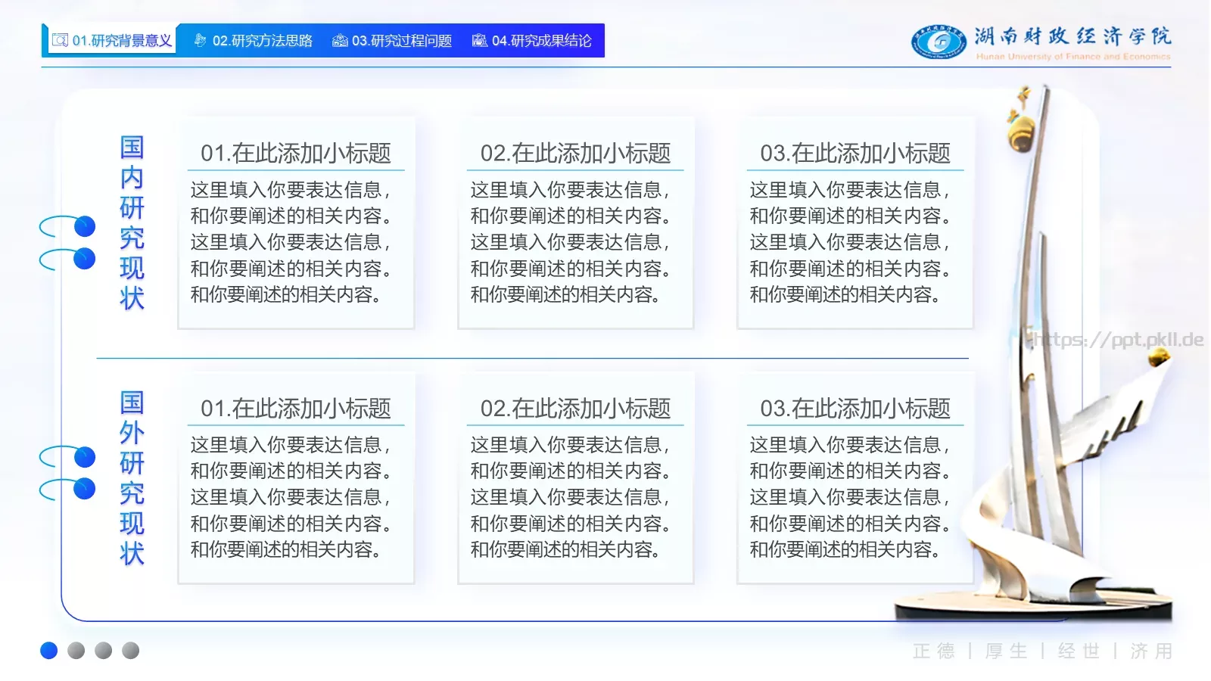The height and width of the screenshot is (681, 1211).
Task: Click the icon beside 02.研究方法思路
Action: coord(201,40)
